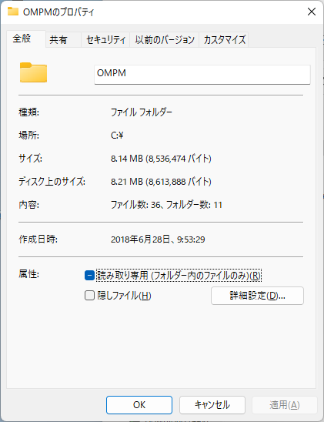The width and height of the screenshot is (324, 422).
Task: Select the 以前のバージョン tab
Action: pyautogui.click(x=165, y=40)
